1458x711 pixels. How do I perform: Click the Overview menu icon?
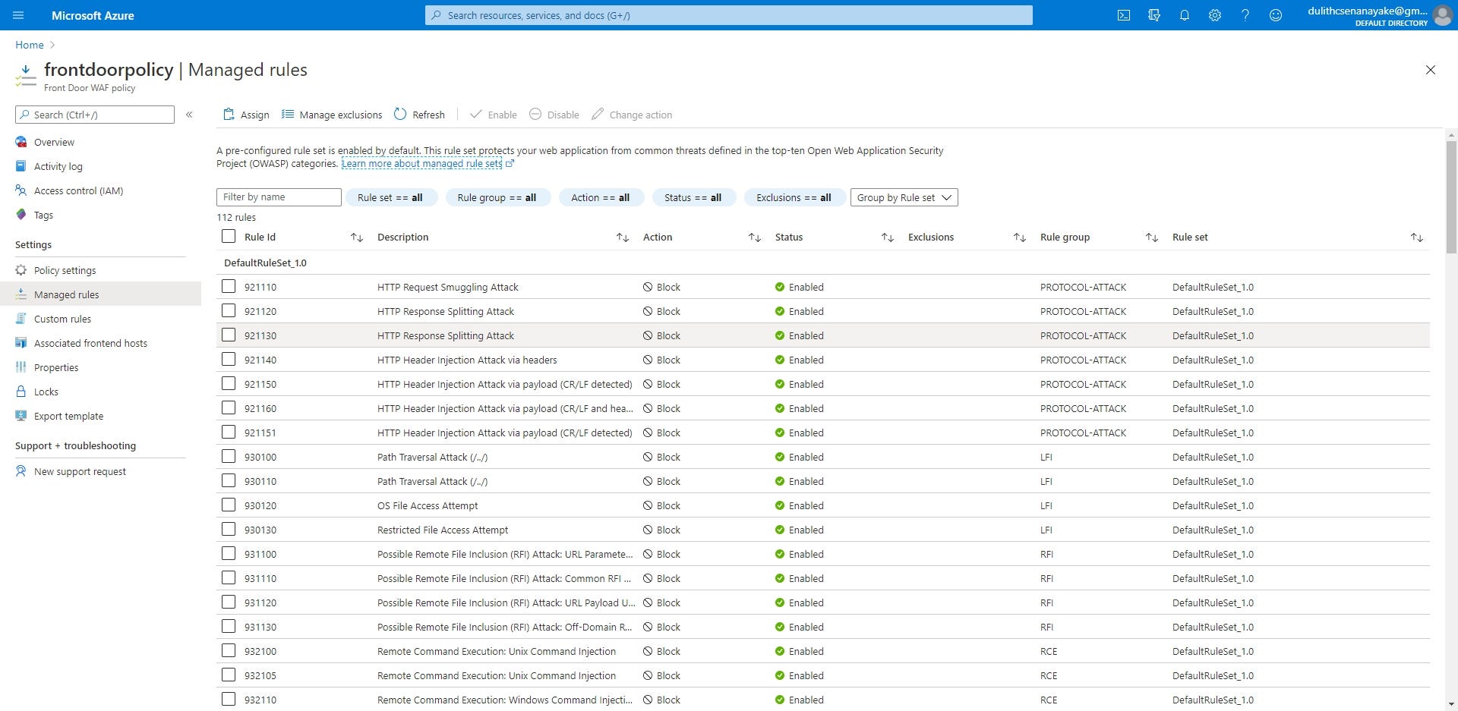point(21,142)
